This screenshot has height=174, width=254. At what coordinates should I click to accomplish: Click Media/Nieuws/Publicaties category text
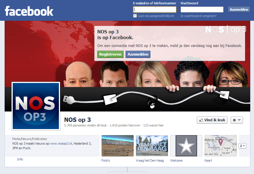[x=29, y=139]
